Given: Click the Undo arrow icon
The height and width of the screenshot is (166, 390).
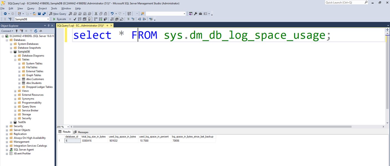Looking at the screenshot, I should (x=112, y=14).
